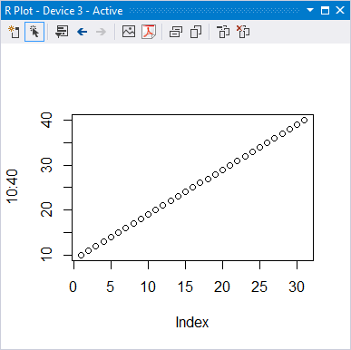Open the window position dropdown arrow

tap(310, 10)
